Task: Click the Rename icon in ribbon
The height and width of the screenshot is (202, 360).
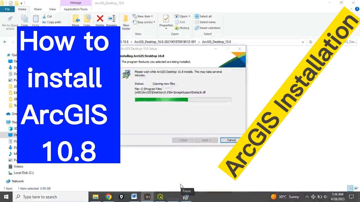Action: coord(112,19)
